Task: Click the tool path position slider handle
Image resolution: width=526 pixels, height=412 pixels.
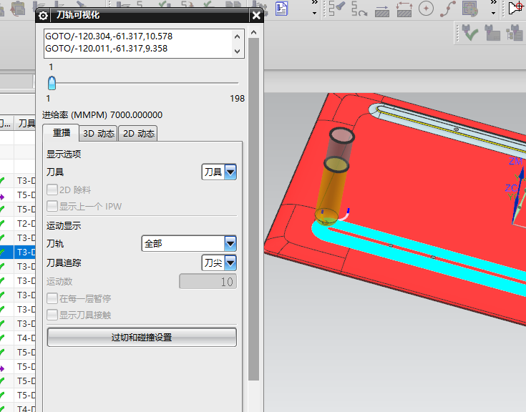Action: [x=52, y=83]
